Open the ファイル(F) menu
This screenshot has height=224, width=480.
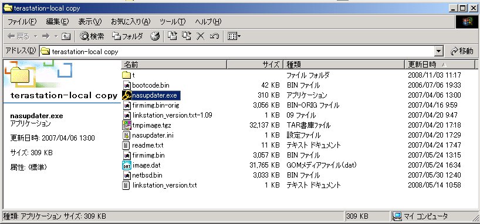(22, 22)
